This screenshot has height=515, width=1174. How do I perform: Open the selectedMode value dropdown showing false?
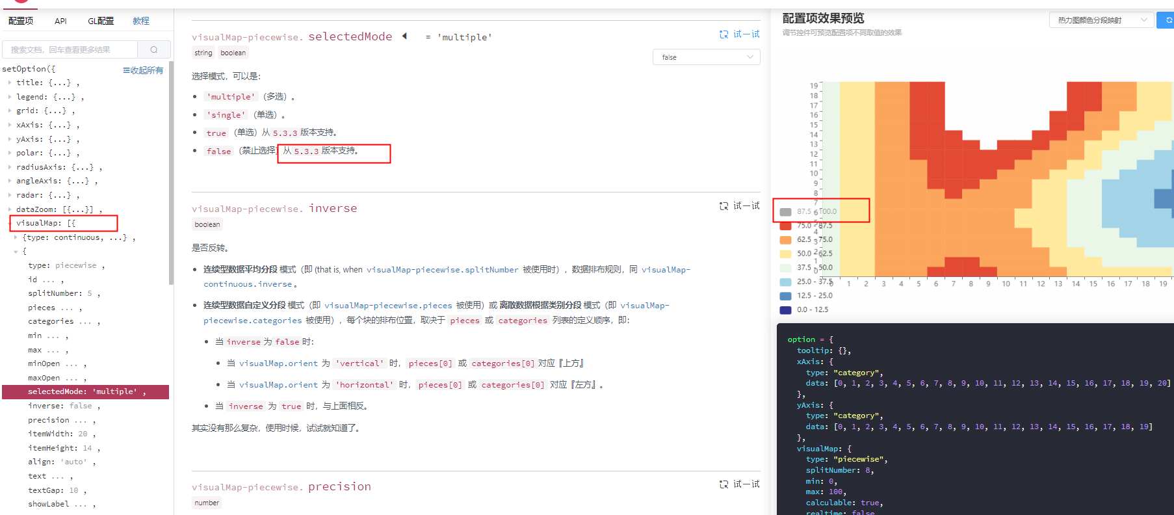[x=706, y=57]
